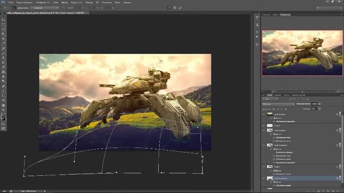The image size is (344, 193).
Task: Select the Path Selection tool
Action: 3,95
